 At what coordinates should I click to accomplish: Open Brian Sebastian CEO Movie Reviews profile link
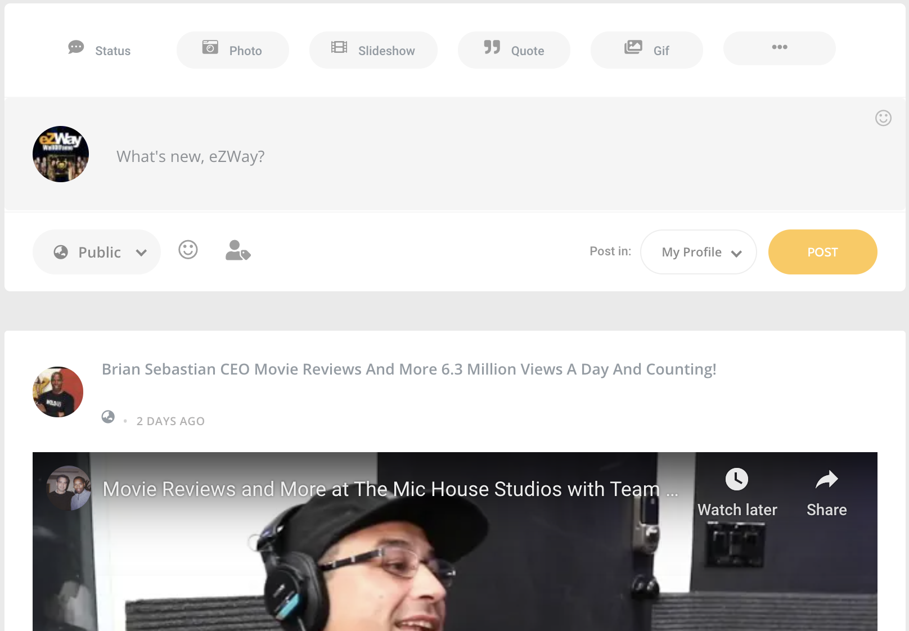click(408, 369)
